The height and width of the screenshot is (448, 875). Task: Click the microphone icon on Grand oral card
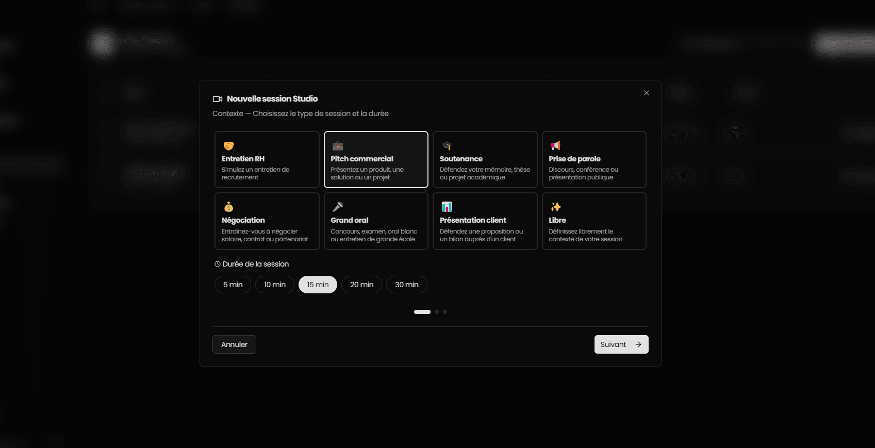click(338, 207)
